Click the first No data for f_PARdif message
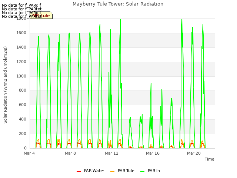The height and width of the screenshot is (178, 237). tap(21, 5)
